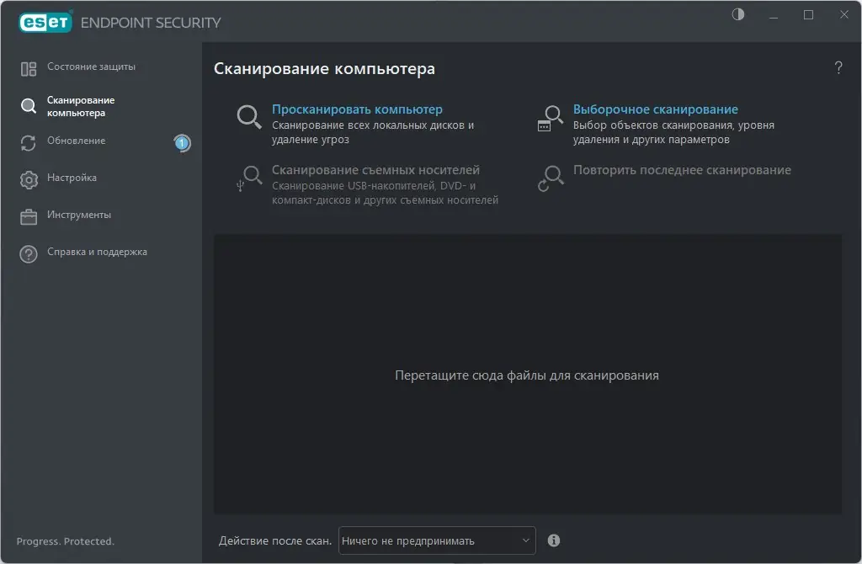Click the question-mark icon beside Справка и поддержка
The image size is (862, 564).
click(27, 253)
